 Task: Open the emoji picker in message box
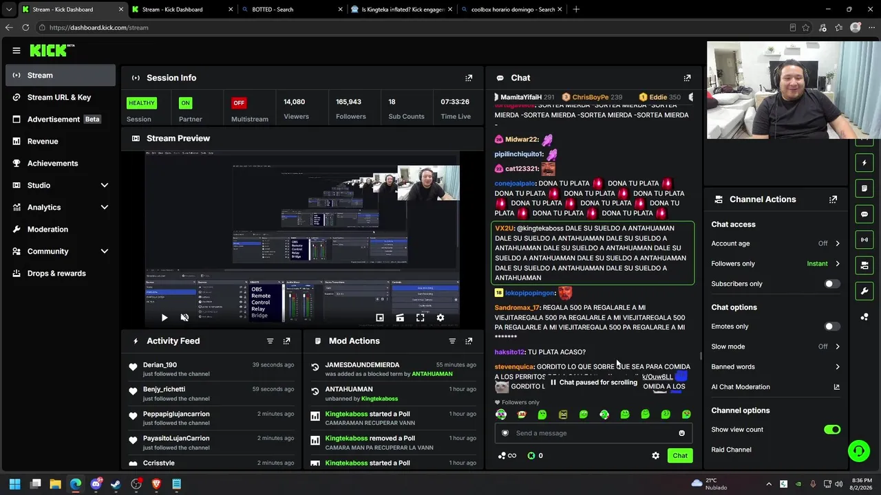(x=681, y=433)
